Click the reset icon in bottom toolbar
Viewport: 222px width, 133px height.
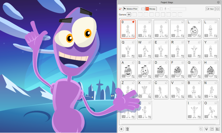[201, 129]
